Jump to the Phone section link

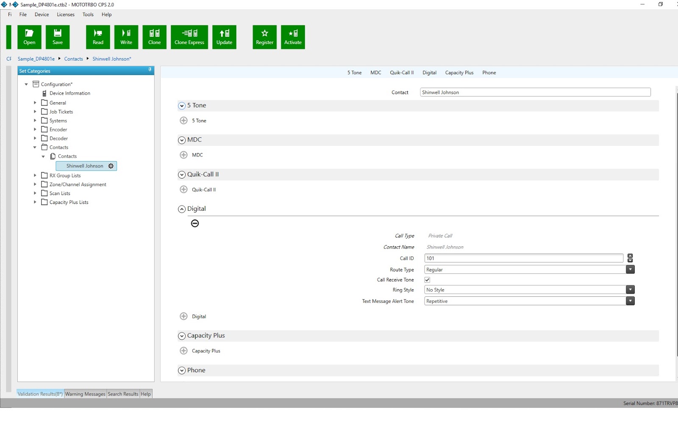489,73
